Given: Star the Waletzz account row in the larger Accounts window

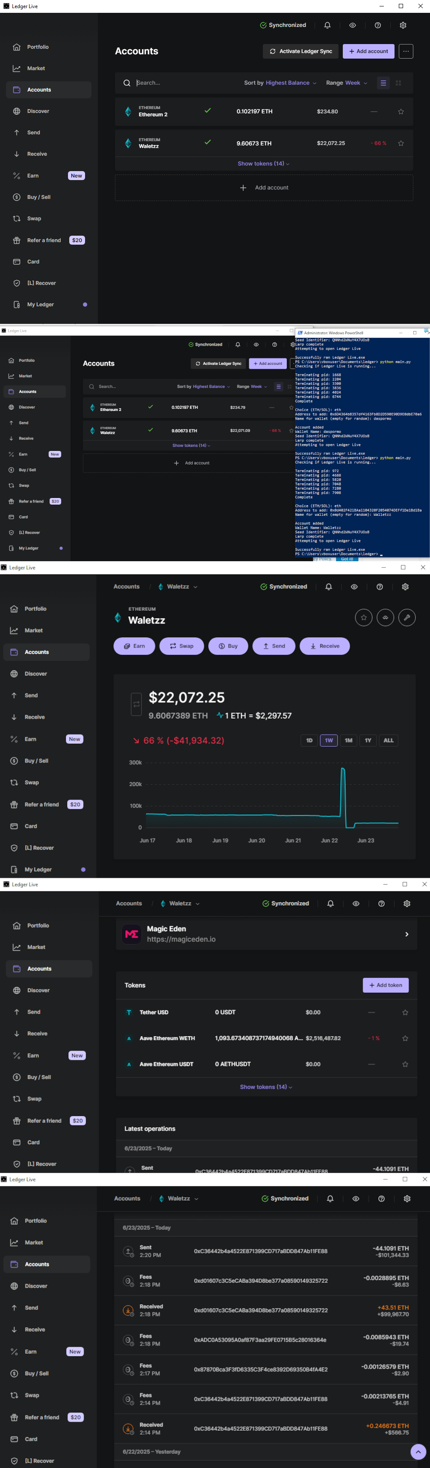Looking at the screenshot, I should coord(401,144).
